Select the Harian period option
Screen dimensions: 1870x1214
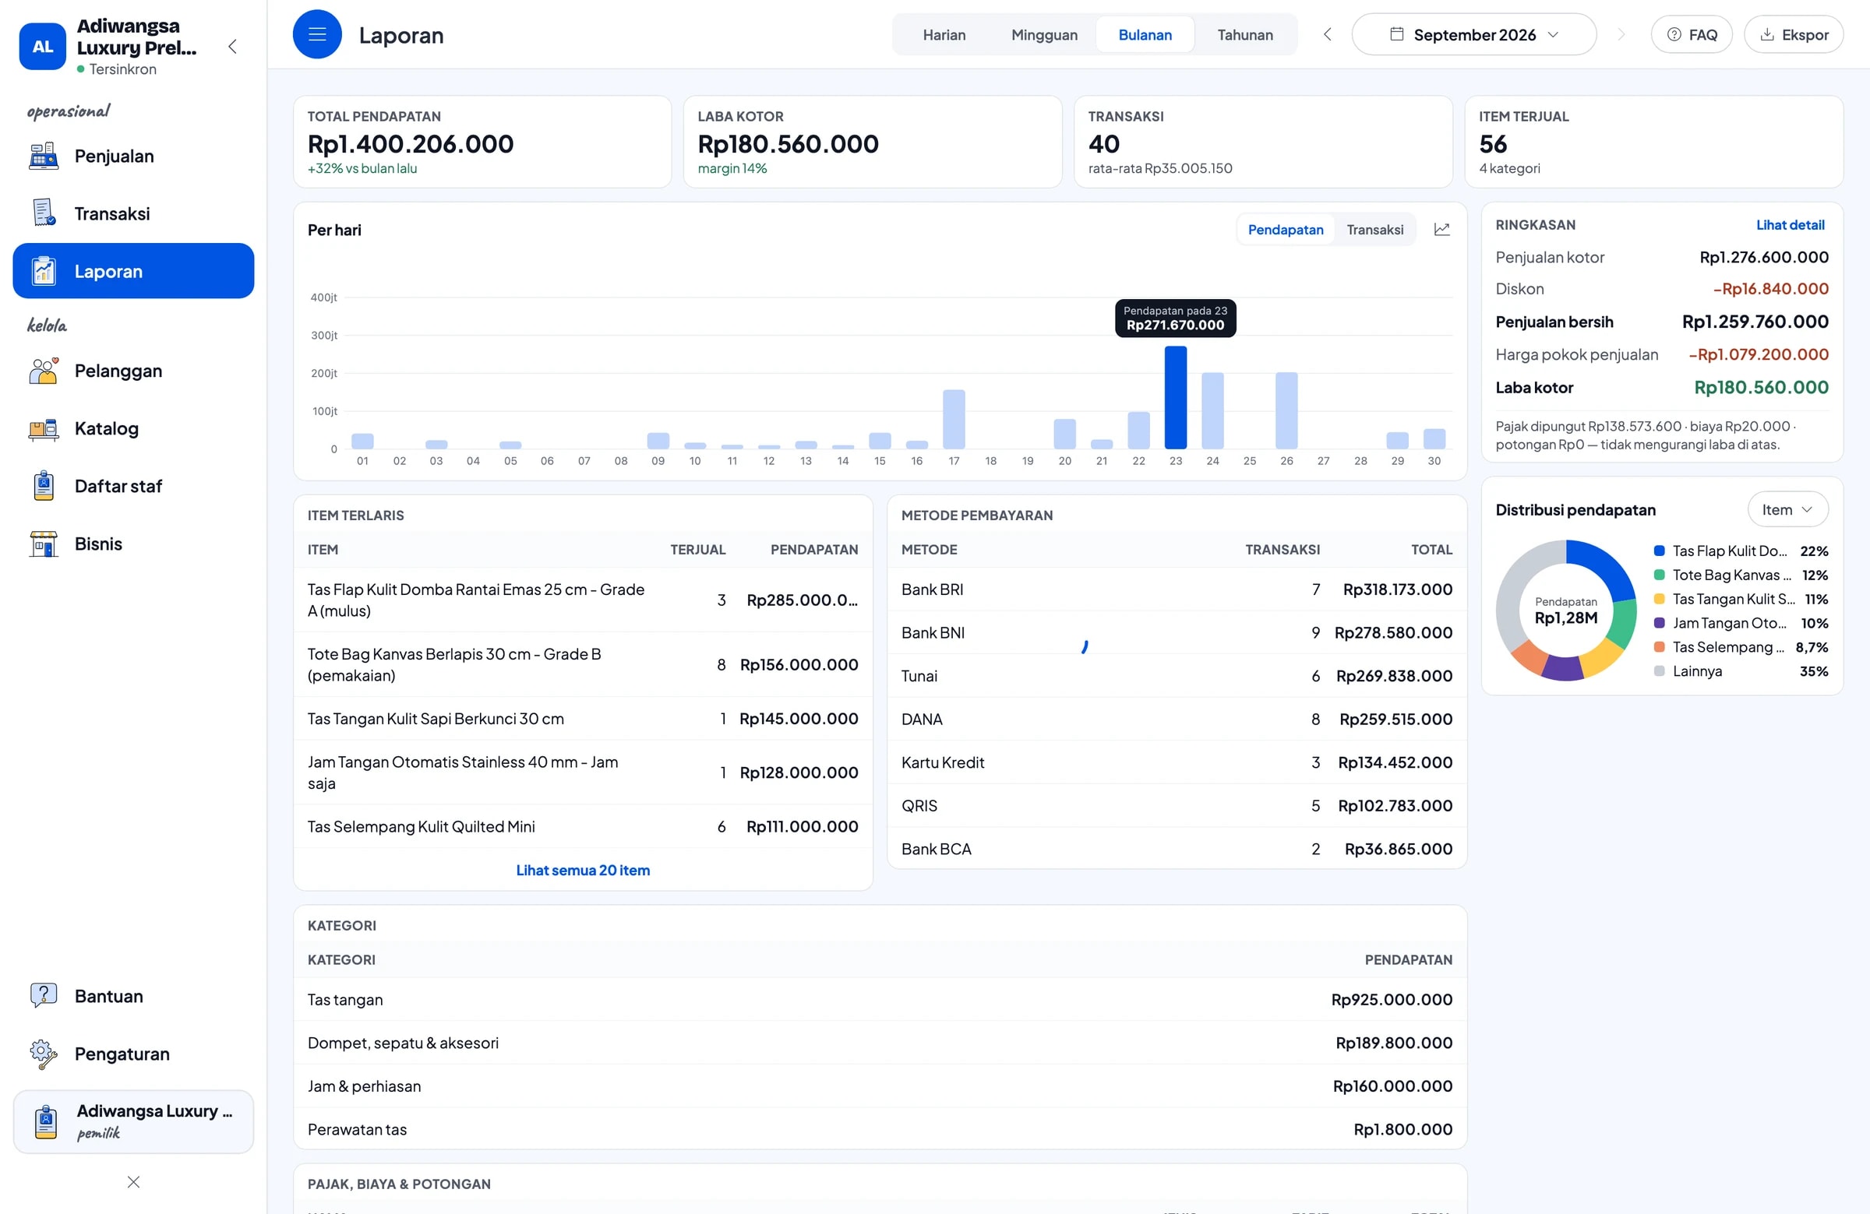point(944,34)
